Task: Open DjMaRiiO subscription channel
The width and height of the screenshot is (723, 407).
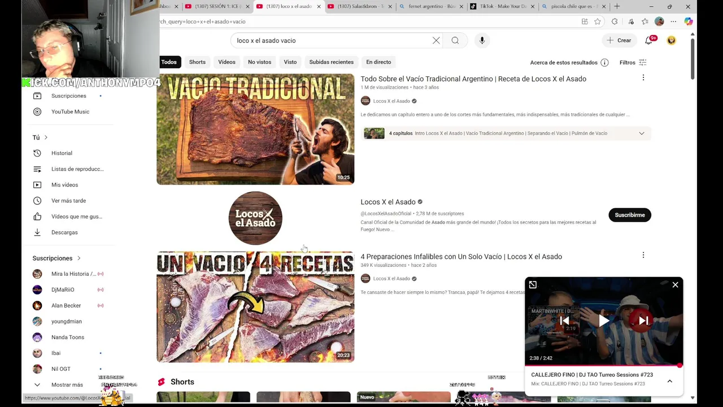Action: point(63,290)
